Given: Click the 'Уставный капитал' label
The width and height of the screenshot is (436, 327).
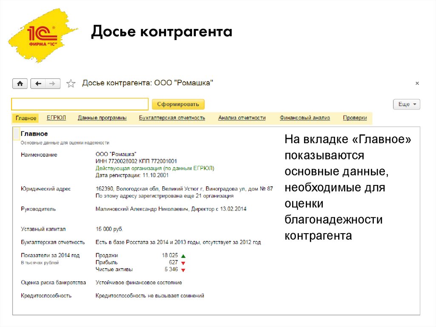Looking at the screenshot, I should coord(43,229).
